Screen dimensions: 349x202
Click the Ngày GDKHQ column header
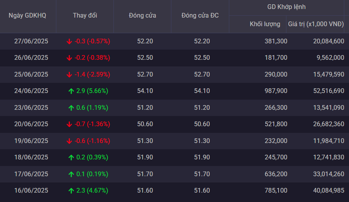click(x=27, y=16)
